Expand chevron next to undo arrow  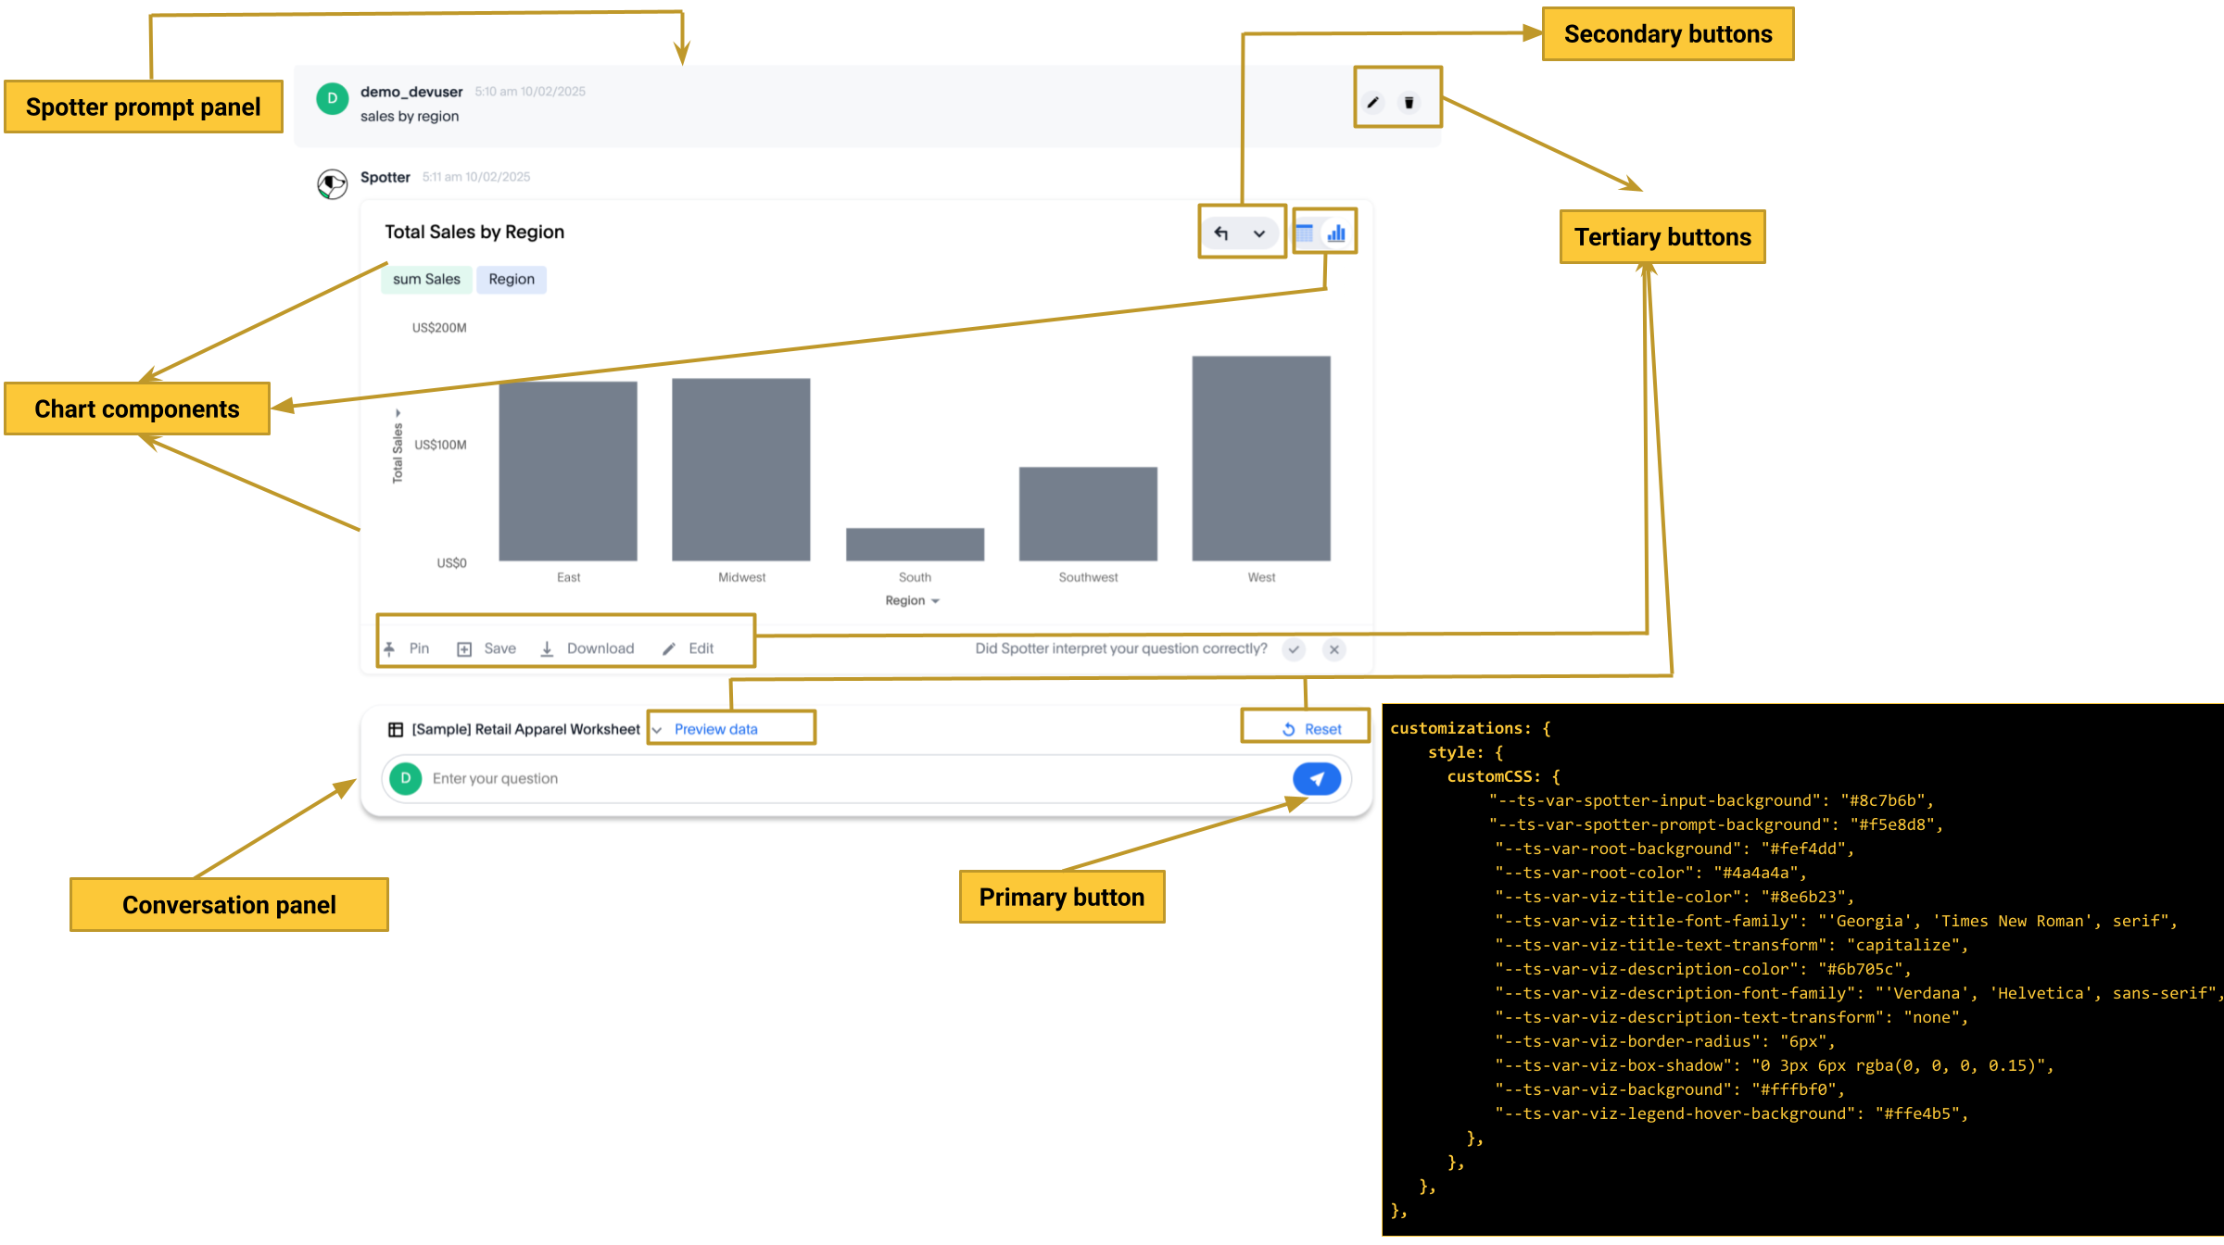click(1259, 233)
